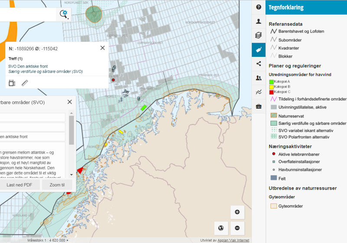Viewport: 347px width, 243px height.
Task: Reset map to full extent globe icon
Action: [221, 228]
